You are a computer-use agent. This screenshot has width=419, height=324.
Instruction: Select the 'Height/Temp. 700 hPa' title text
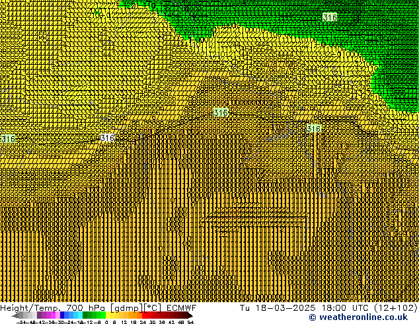(53, 308)
